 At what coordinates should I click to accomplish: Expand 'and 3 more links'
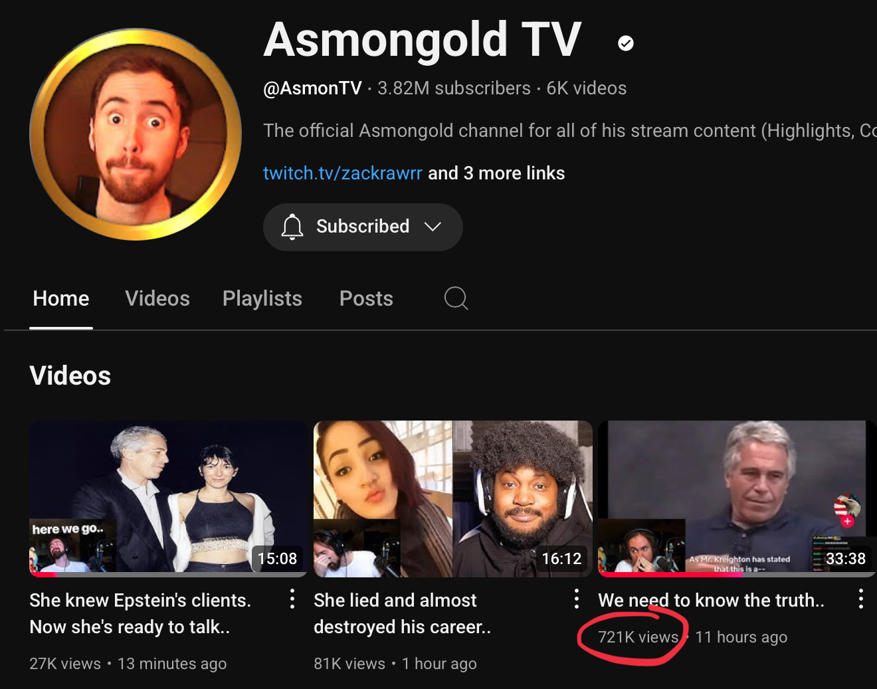(496, 173)
